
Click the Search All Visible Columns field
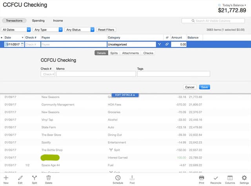[x=213, y=21]
